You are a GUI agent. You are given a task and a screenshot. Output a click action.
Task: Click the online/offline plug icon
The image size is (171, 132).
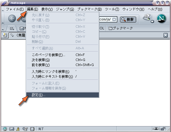(x=156, y=129)
